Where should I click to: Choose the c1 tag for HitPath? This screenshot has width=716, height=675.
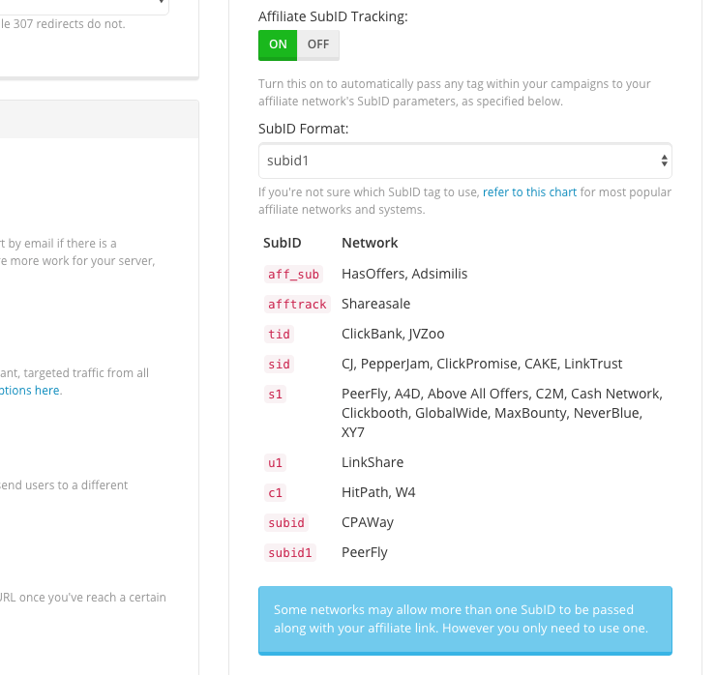pyautogui.click(x=275, y=493)
